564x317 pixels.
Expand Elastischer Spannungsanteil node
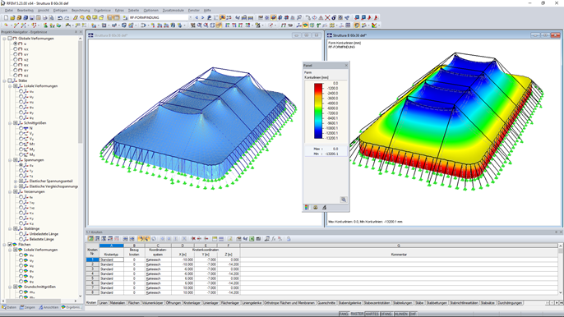click(16, 181)
